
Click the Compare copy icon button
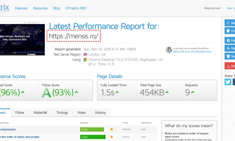tap(229, 31)
